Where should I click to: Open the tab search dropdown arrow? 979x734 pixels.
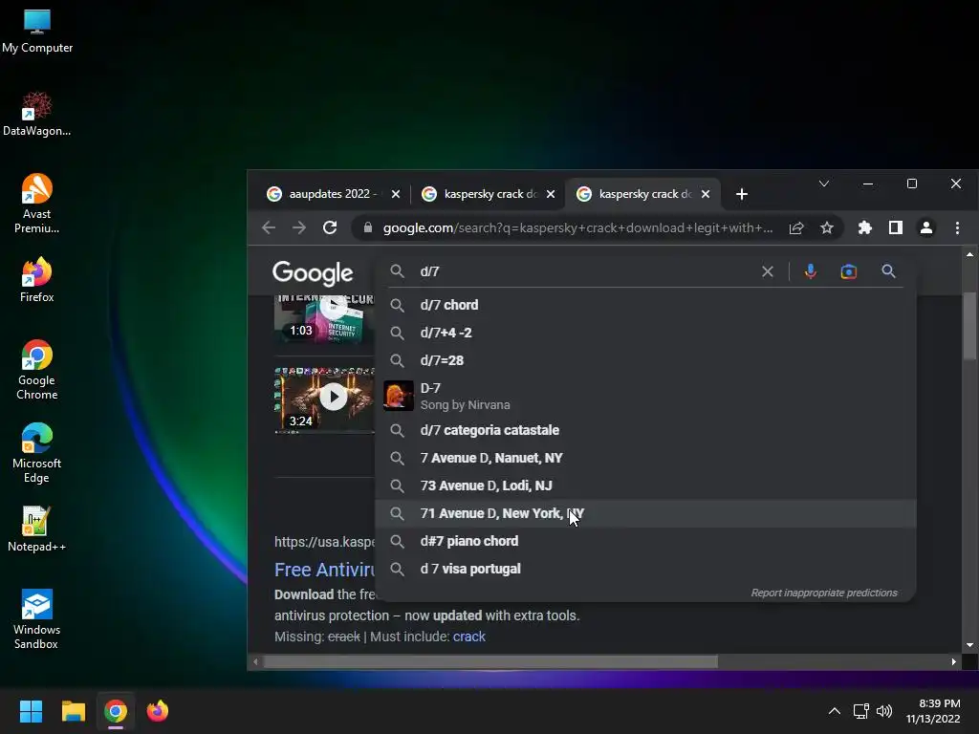point(824,183)
